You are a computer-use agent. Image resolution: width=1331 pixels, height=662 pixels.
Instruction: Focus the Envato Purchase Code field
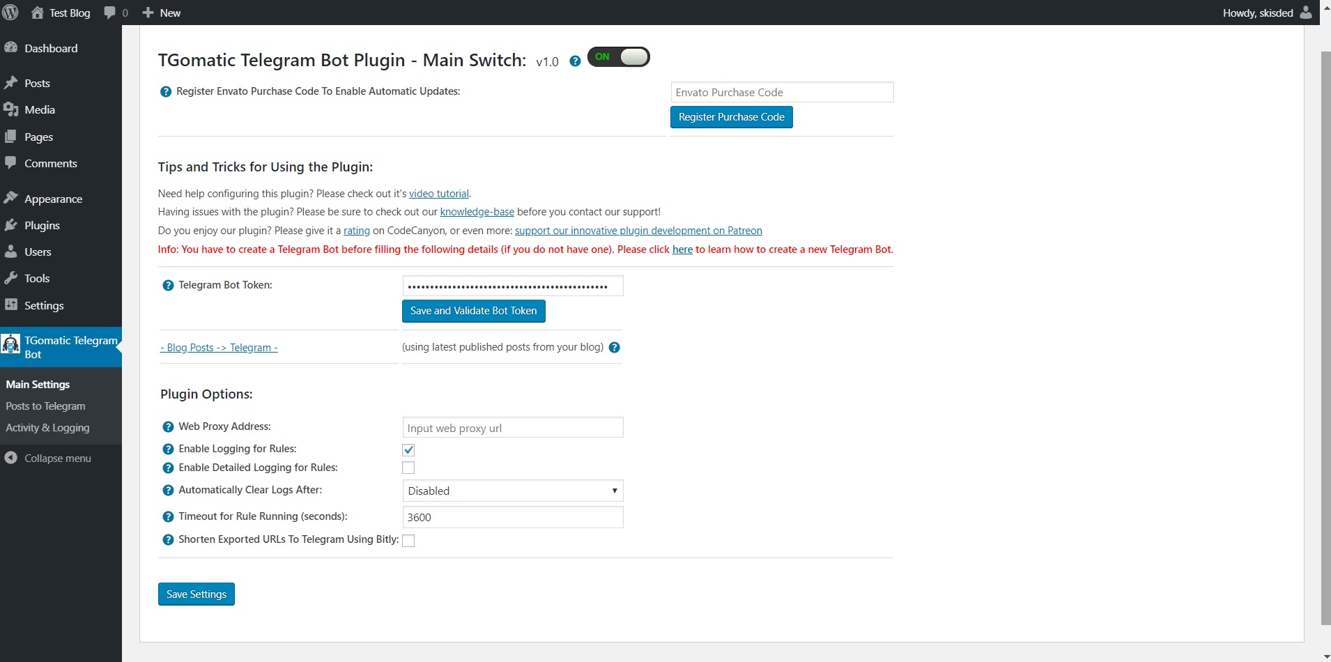click(x=782, y=92)
